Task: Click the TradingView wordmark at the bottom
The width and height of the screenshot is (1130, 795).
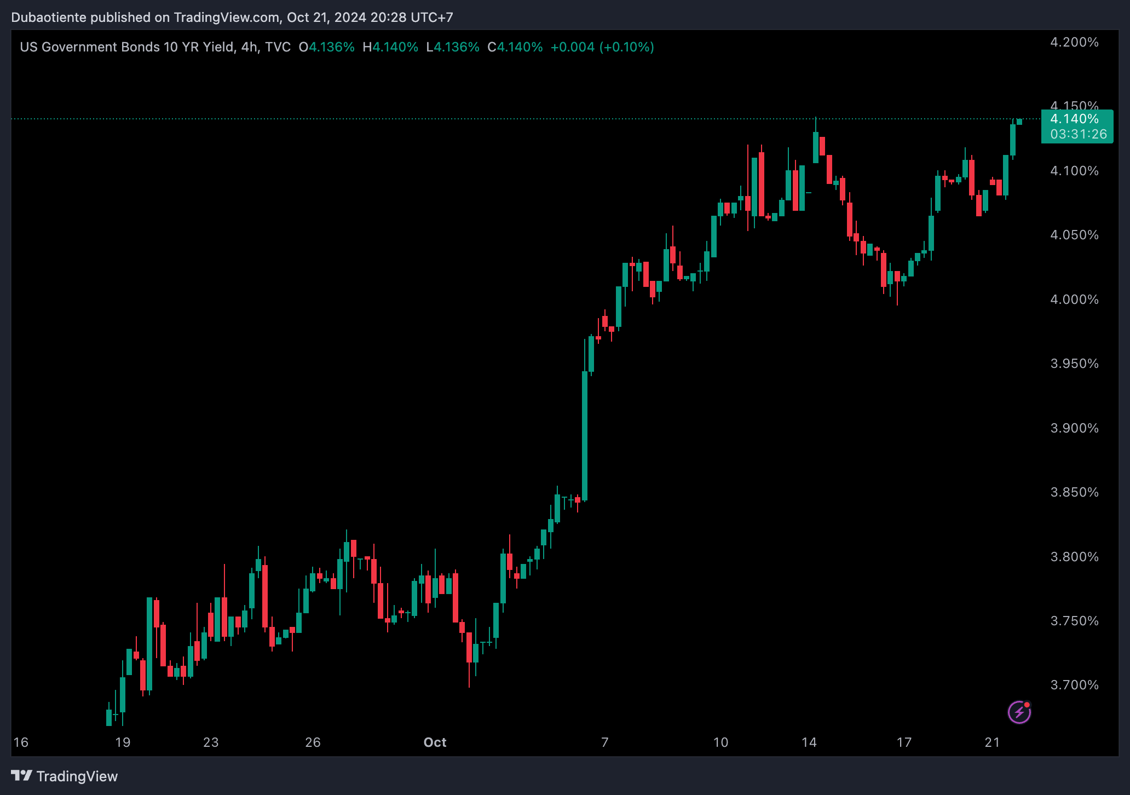Action: tap(77, 776)
